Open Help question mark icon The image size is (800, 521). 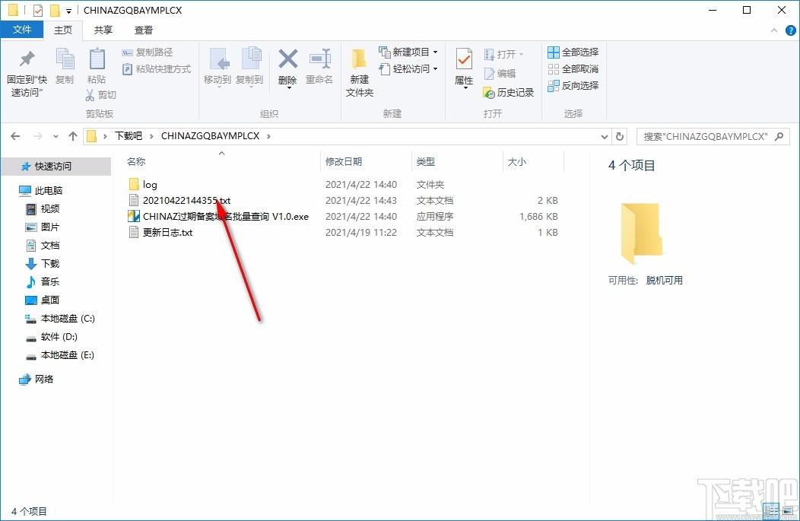click(x=790, y=30)
